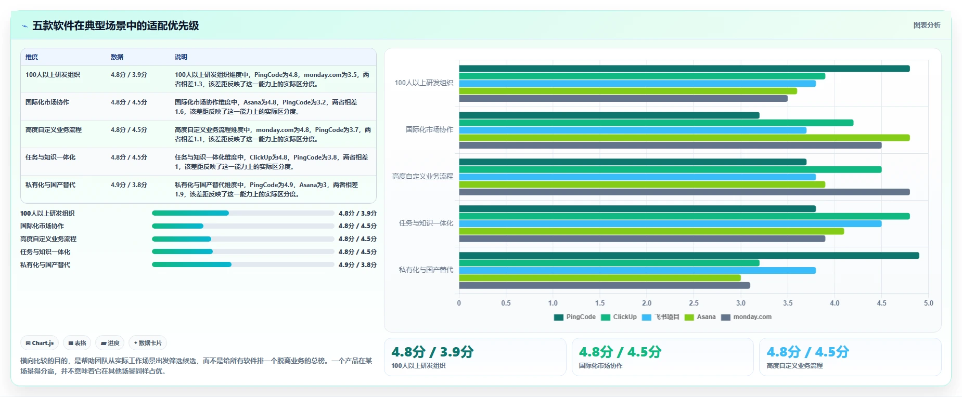Click the 表格 tag chip
Viewport: 962px width, 397px height.
point(77,343)
